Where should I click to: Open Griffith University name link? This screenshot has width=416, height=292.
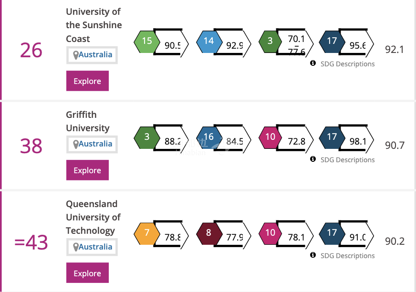point(88,121)
